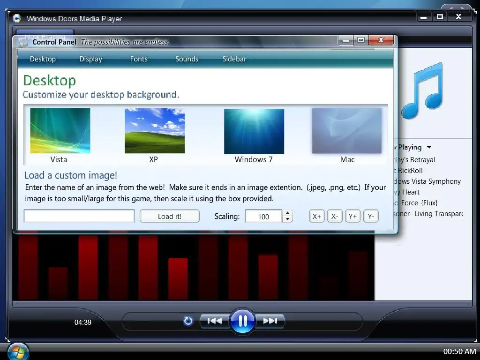Select the RickRoll song in playlist
This screenshot has height=360, width=480.
[408, 171]
